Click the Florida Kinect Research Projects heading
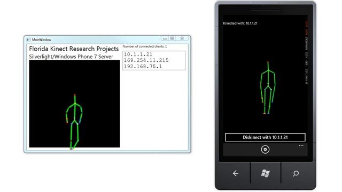This screenshot has width=342, height=192. (x=74, y=49)
